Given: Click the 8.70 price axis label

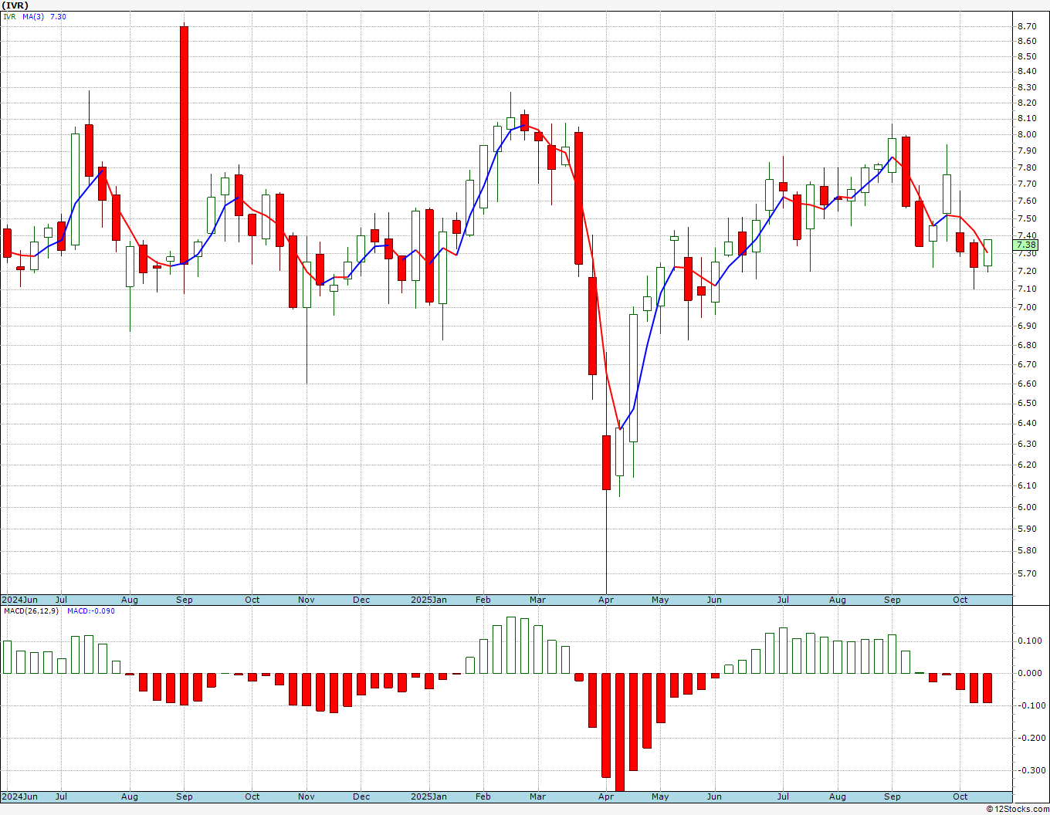Looking at the screenshot, I should pyautogui.click(x=1027, y=26).
